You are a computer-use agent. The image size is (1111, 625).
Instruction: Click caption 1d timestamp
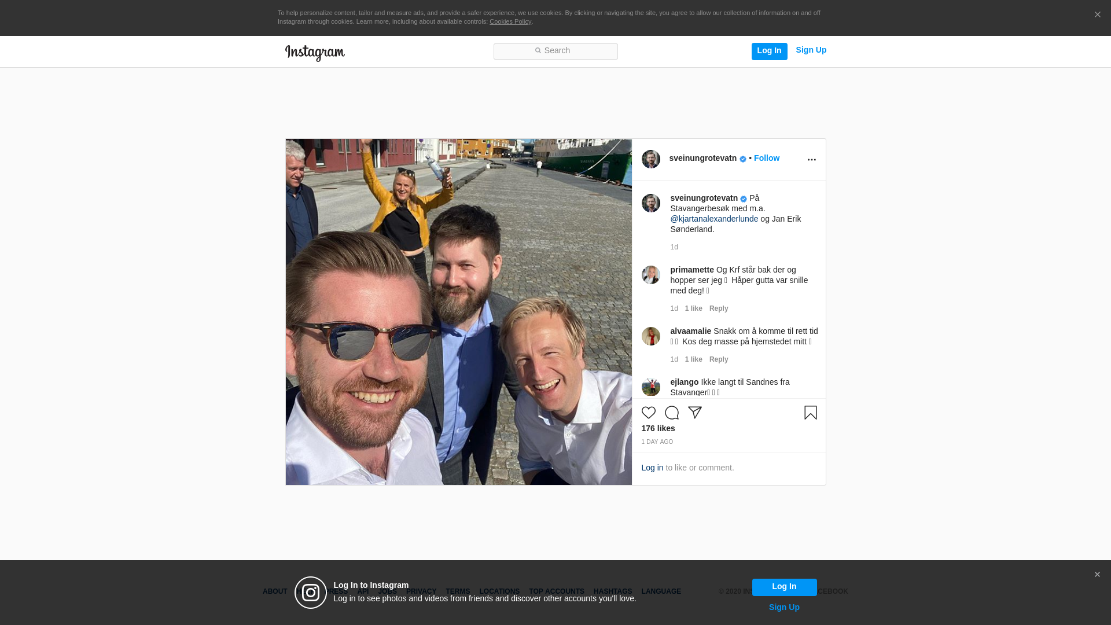click(674, 247)
